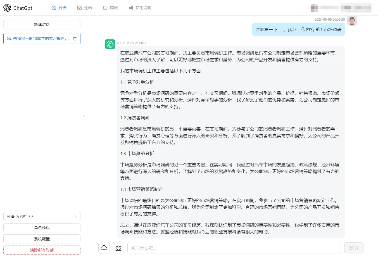
Task: Click the green ChatGPT assistant avatar
Action: click(110, 44)
